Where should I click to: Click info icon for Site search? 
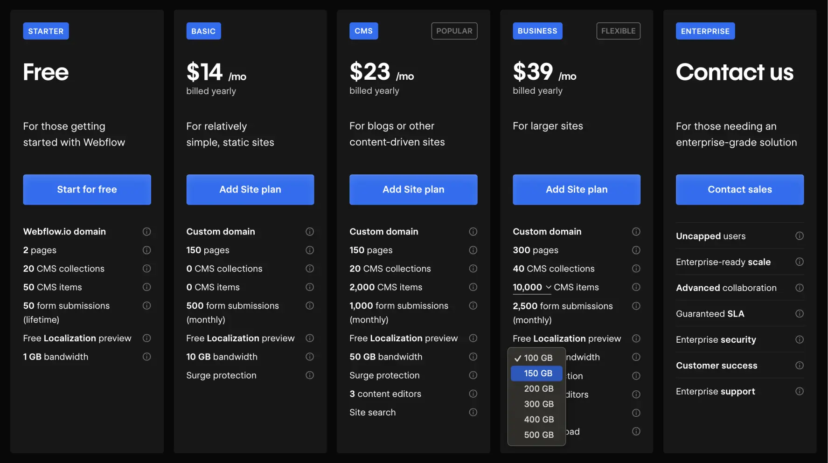click(x=473, y=412)
